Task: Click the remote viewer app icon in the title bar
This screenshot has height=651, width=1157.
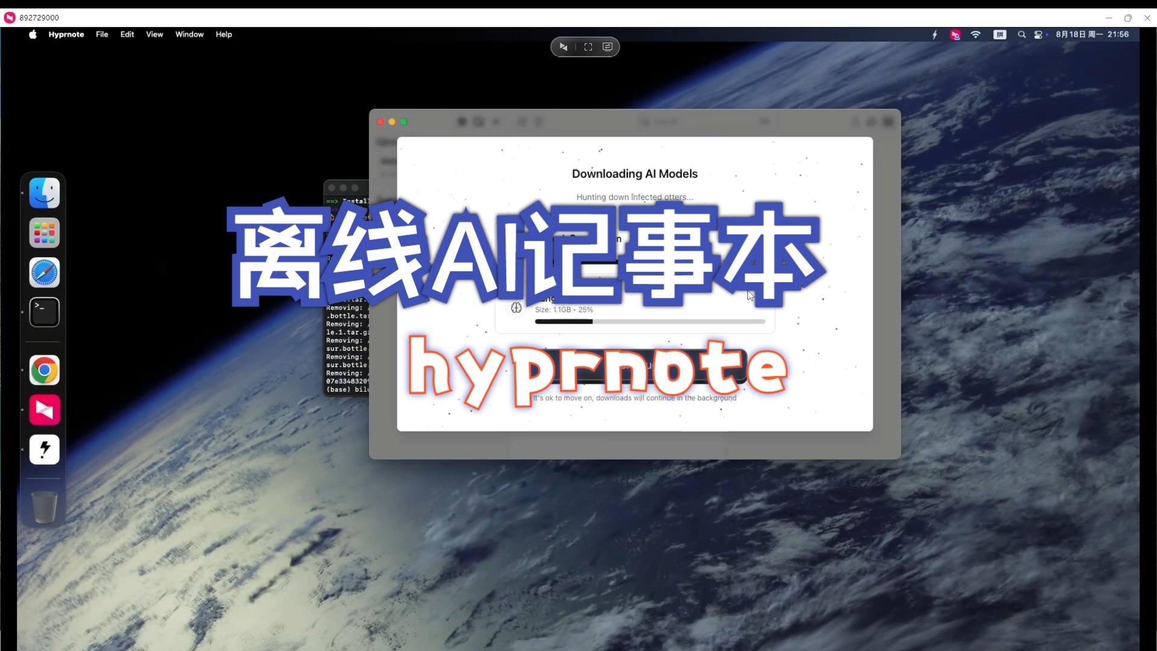Action: (10, 17)
